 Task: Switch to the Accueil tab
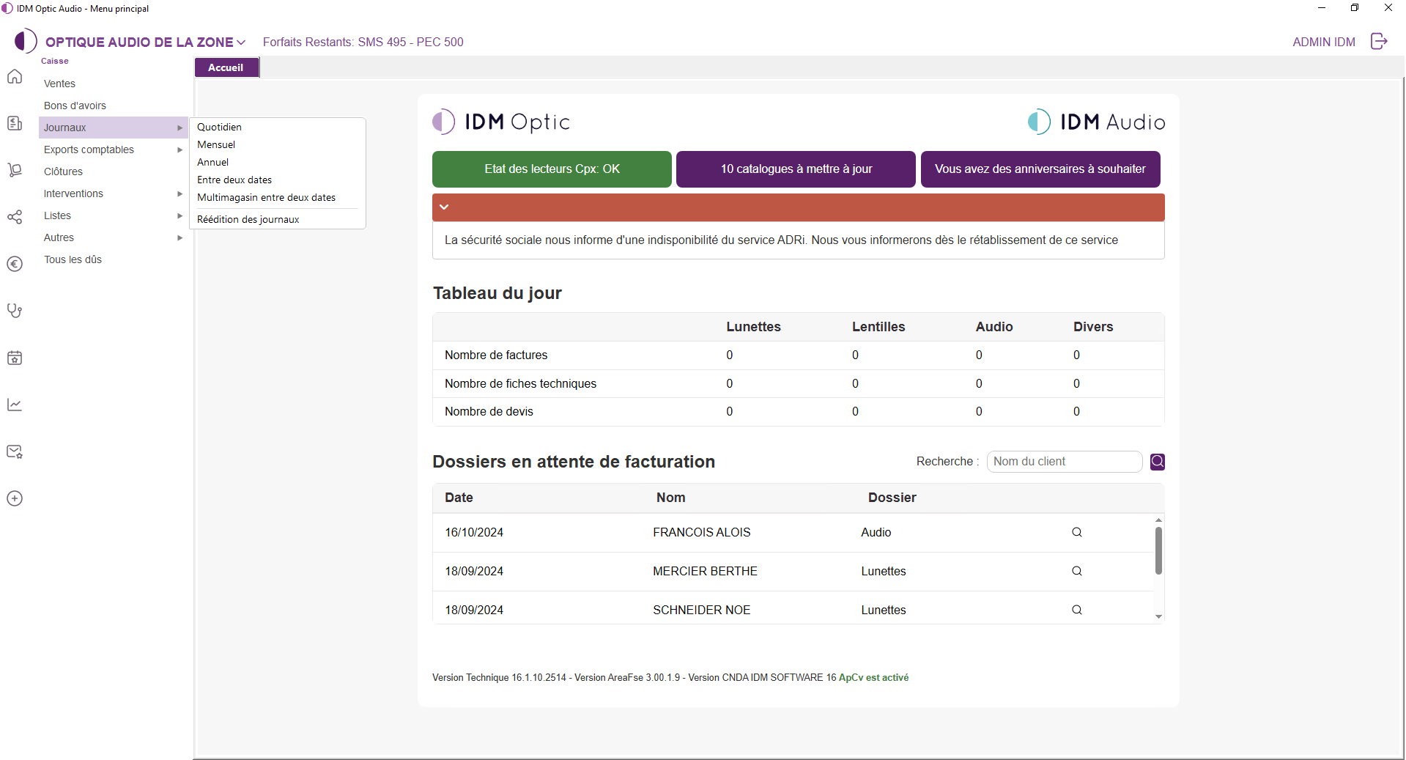click(x=226, y=67)
